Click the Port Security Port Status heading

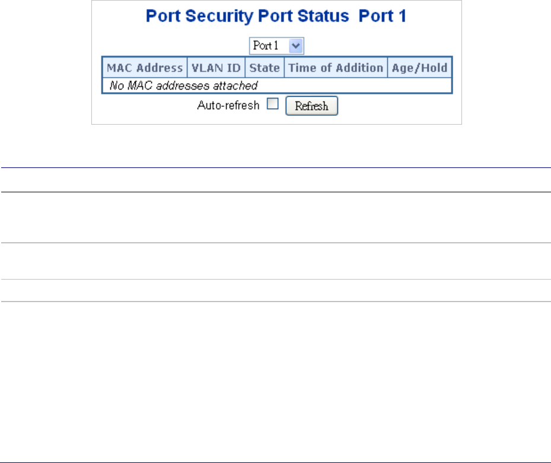click(247, 17)
